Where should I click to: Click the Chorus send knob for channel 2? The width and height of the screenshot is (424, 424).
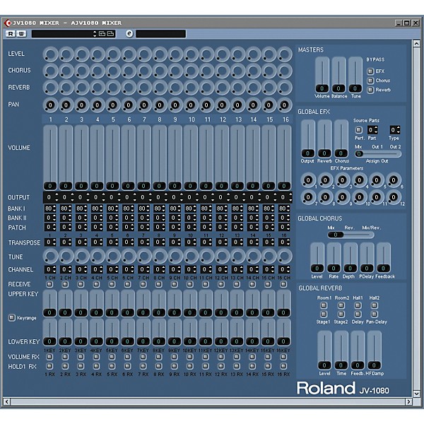click(x=66, y=71)
